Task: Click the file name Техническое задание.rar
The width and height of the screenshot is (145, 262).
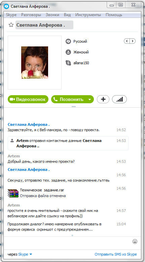Action: (x=42, y=190)
